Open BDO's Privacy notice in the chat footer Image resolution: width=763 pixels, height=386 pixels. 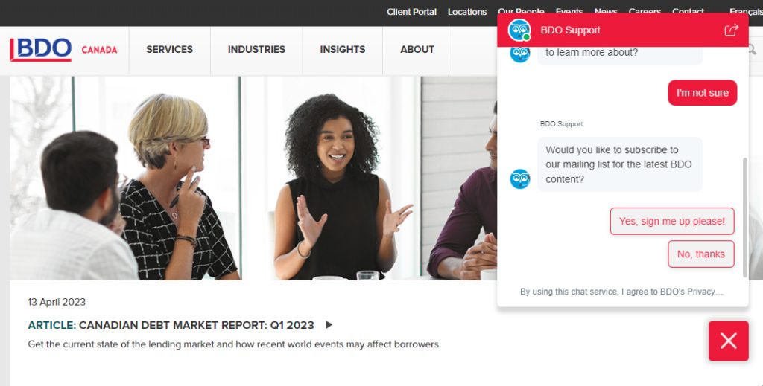691,292
